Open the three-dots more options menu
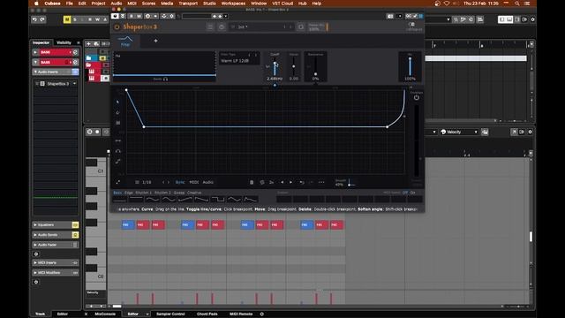 321,182
